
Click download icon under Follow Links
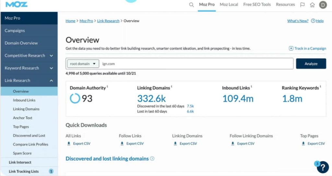tap(122, 143)
